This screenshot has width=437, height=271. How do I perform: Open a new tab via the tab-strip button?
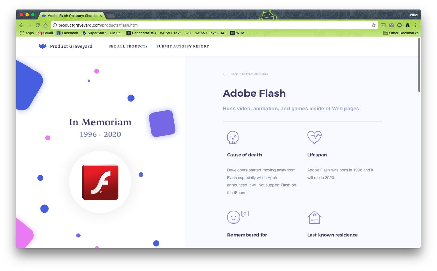coord(110,16)
